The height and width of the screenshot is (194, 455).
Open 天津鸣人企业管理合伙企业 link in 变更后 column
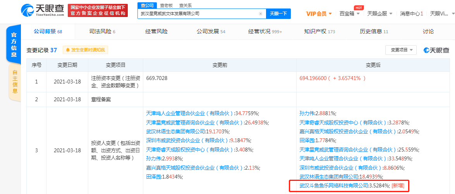[x=343, y=159]
